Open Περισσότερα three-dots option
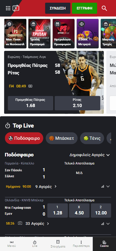Screen dimensions: 116x251 [81, 244]
